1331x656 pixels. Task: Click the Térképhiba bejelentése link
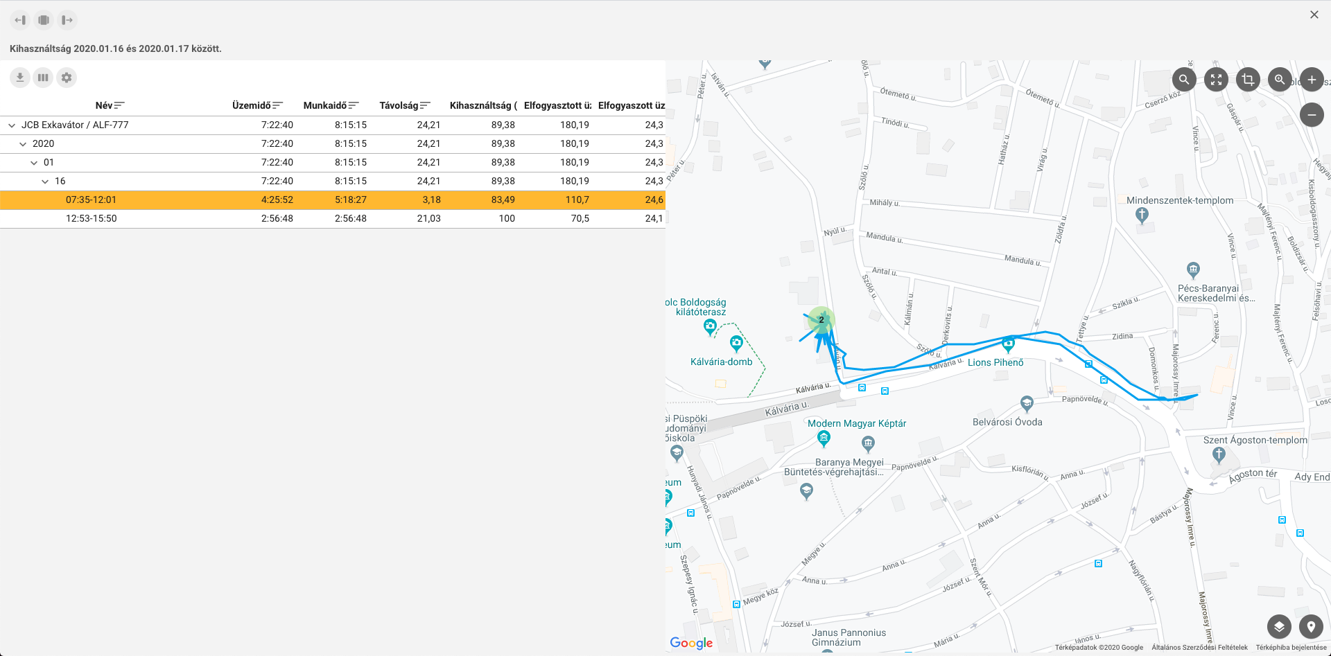(1291, 648)
